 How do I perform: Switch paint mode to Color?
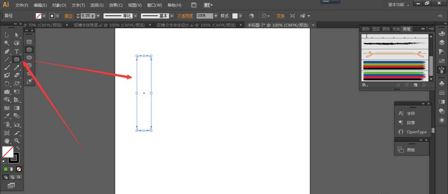(x=6, y=169)
